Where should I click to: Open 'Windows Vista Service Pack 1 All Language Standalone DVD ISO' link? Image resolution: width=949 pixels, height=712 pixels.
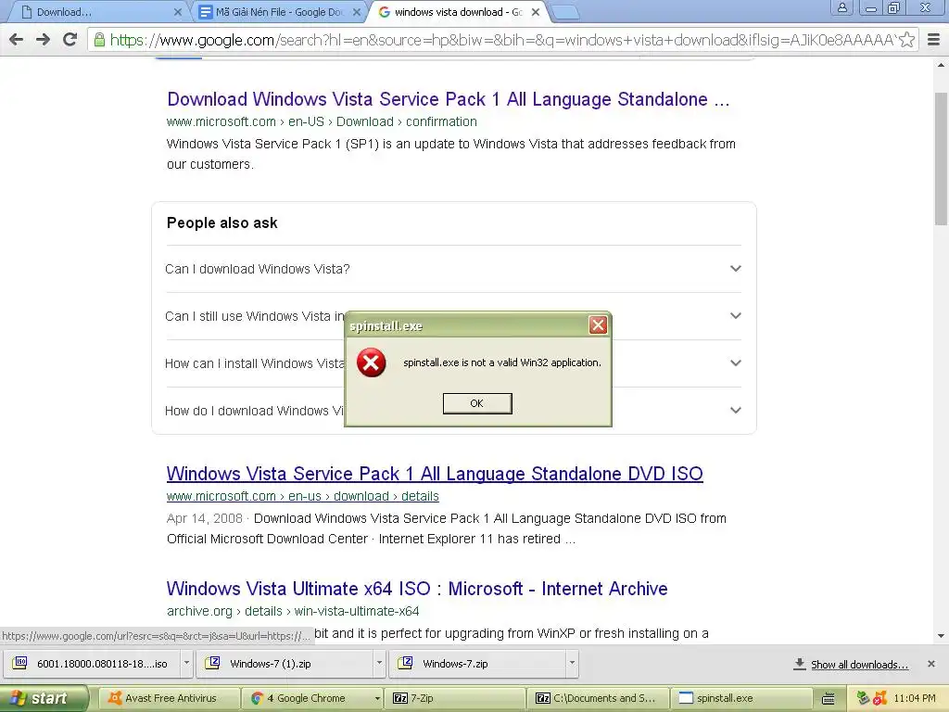pyautogui.click(x=435, y=474)
